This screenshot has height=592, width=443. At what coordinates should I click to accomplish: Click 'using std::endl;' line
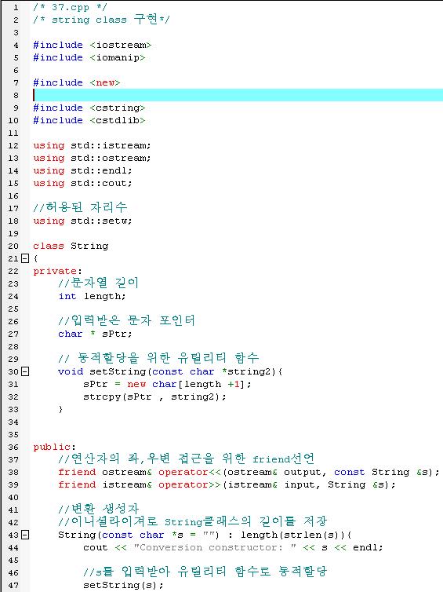pyautogui.click(x=82, y=170)
